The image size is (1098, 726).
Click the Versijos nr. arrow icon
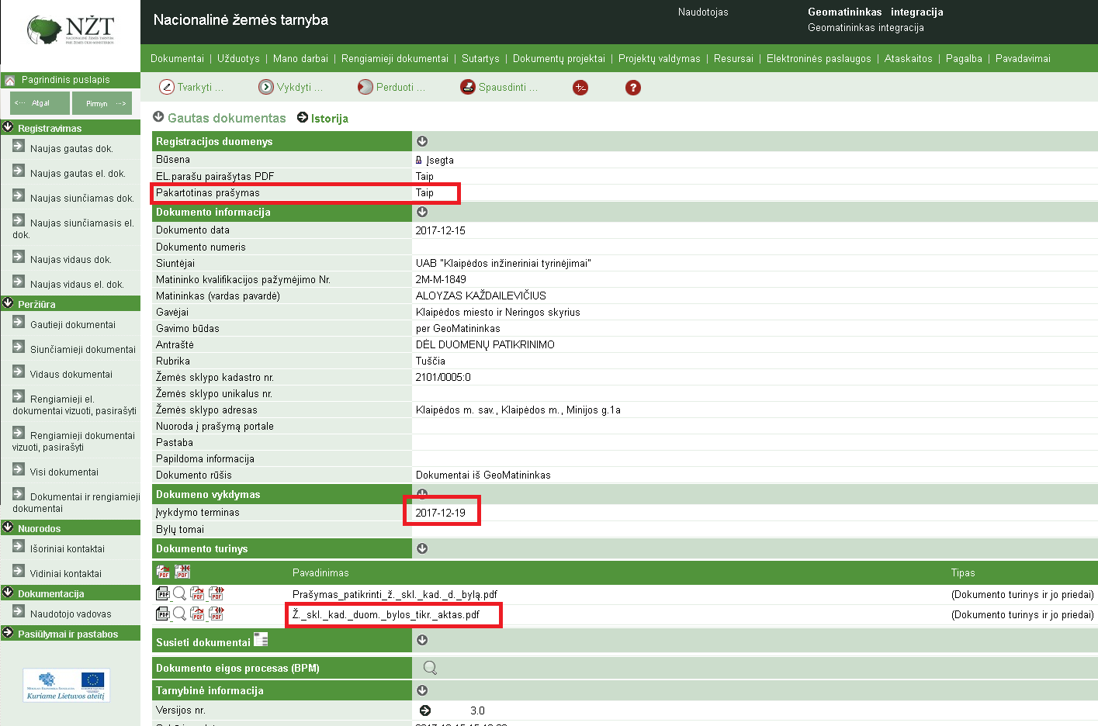(x=425, y=710)
